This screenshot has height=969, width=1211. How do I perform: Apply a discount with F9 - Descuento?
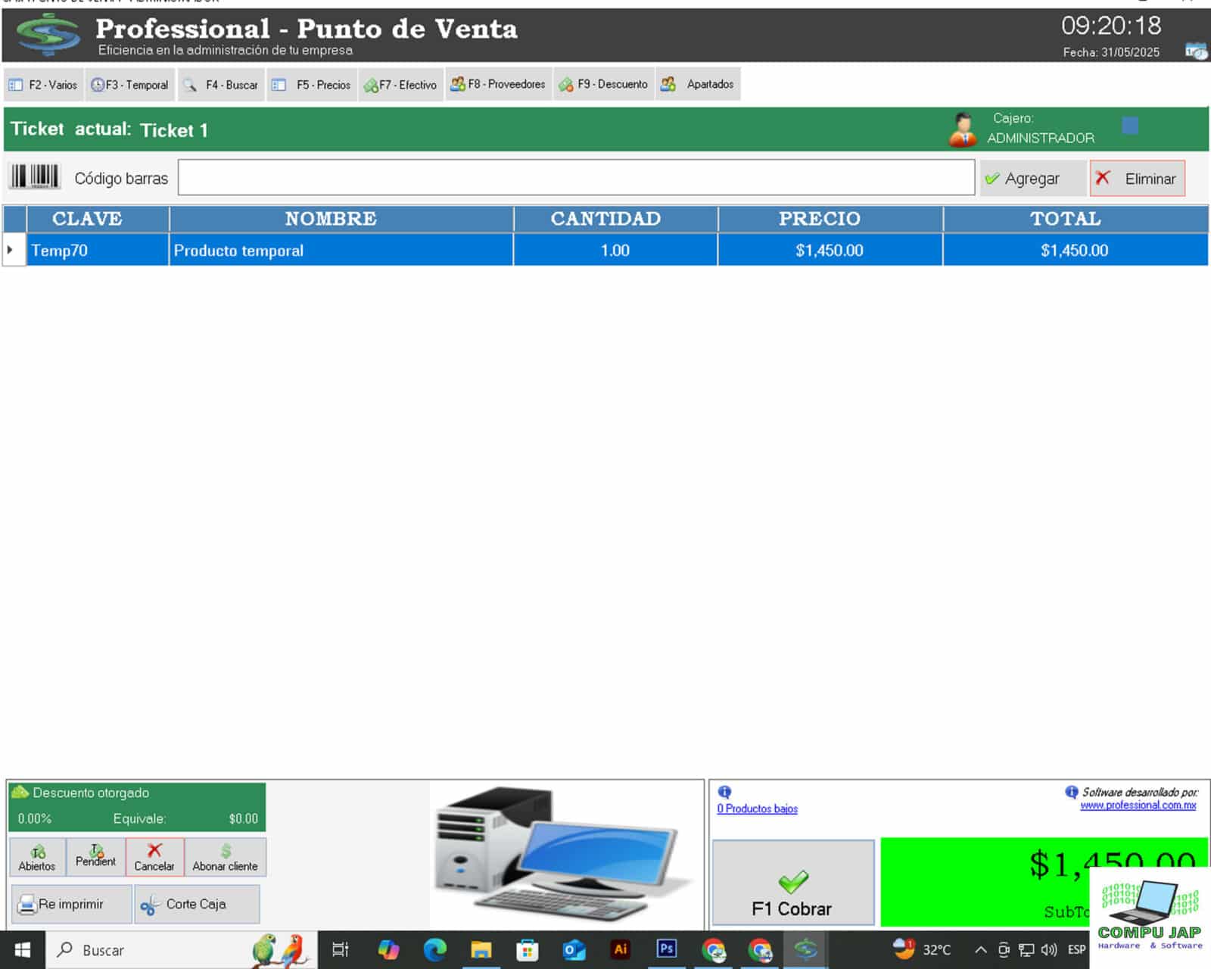pos(604,84)
